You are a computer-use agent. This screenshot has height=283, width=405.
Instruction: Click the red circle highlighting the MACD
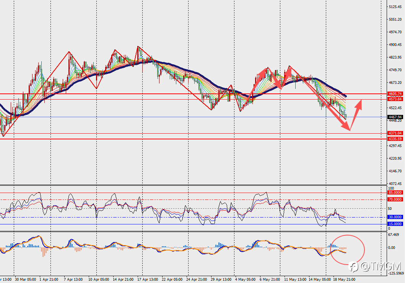(x=347, y=250)
